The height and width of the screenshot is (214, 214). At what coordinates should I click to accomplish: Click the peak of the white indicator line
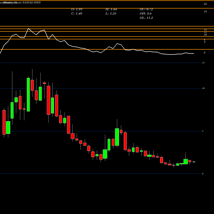pos(28,28)
